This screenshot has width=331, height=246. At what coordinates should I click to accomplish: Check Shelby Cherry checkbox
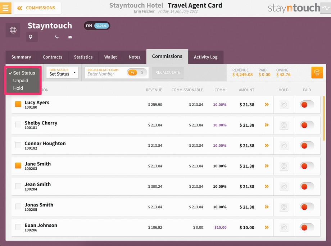tap(18, 124)
